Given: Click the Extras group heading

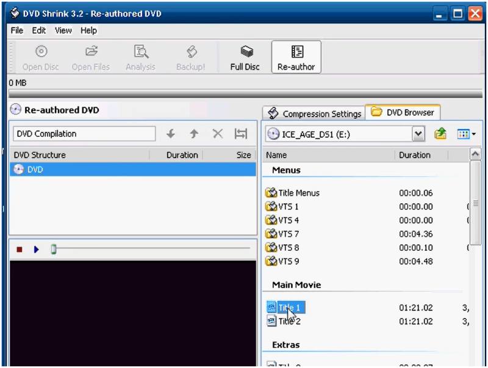Looking at the screenshot, I should [285, 345].
